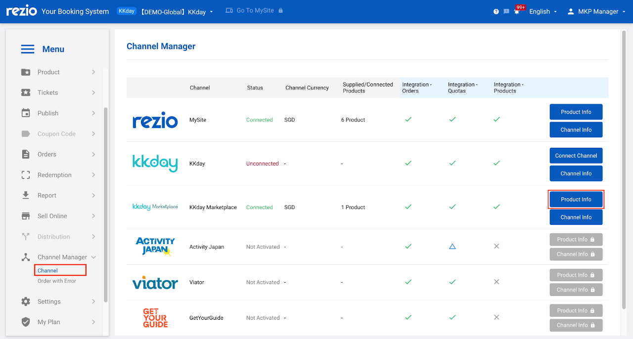
Task: Expand the Orders menu chevron
Action: click(93, 154)
